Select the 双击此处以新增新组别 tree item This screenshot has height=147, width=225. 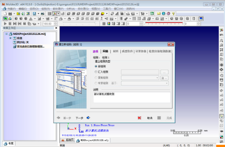[31, 47]
